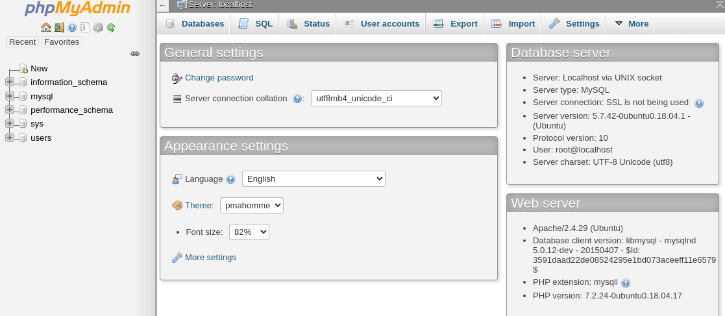Click the Log out door icon

pos(59,27)
